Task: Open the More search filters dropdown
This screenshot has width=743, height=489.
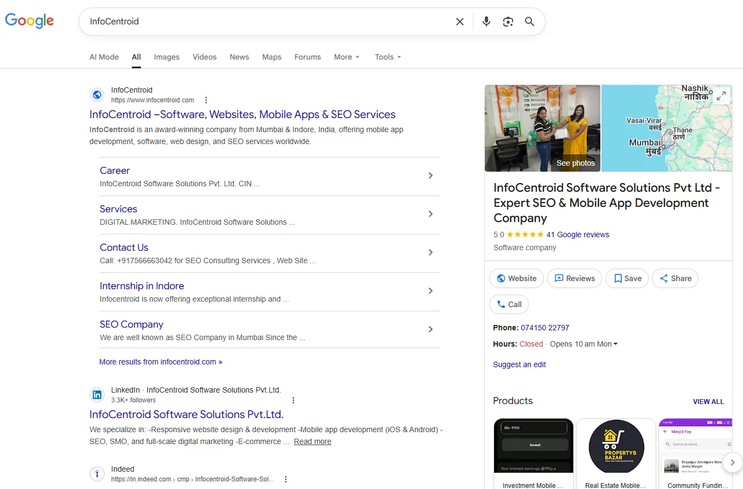Action: pos(347,57)
